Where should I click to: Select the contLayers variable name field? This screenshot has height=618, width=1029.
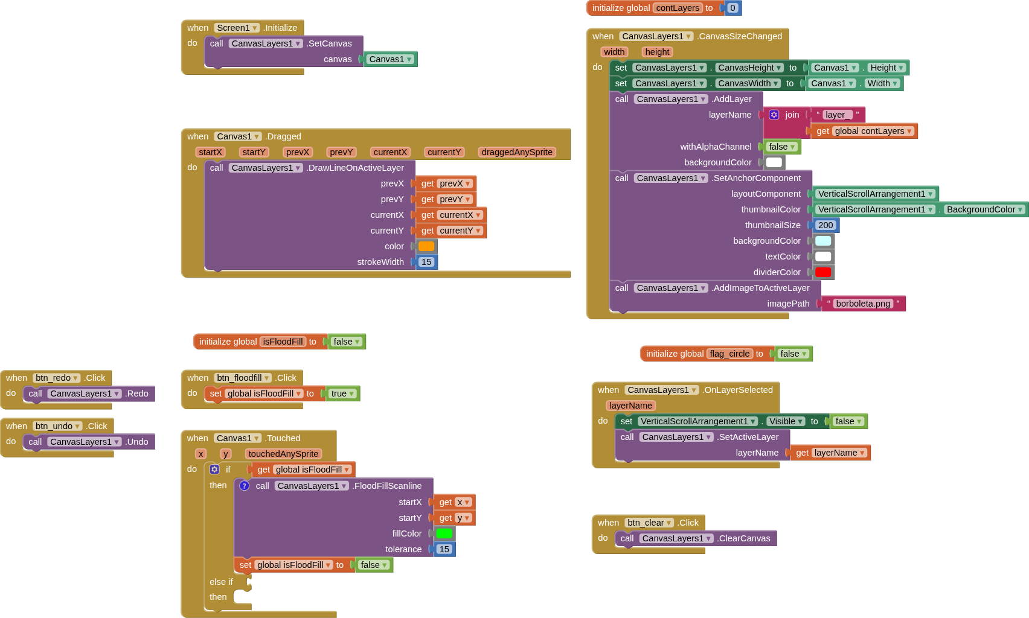tap(678, 8)
